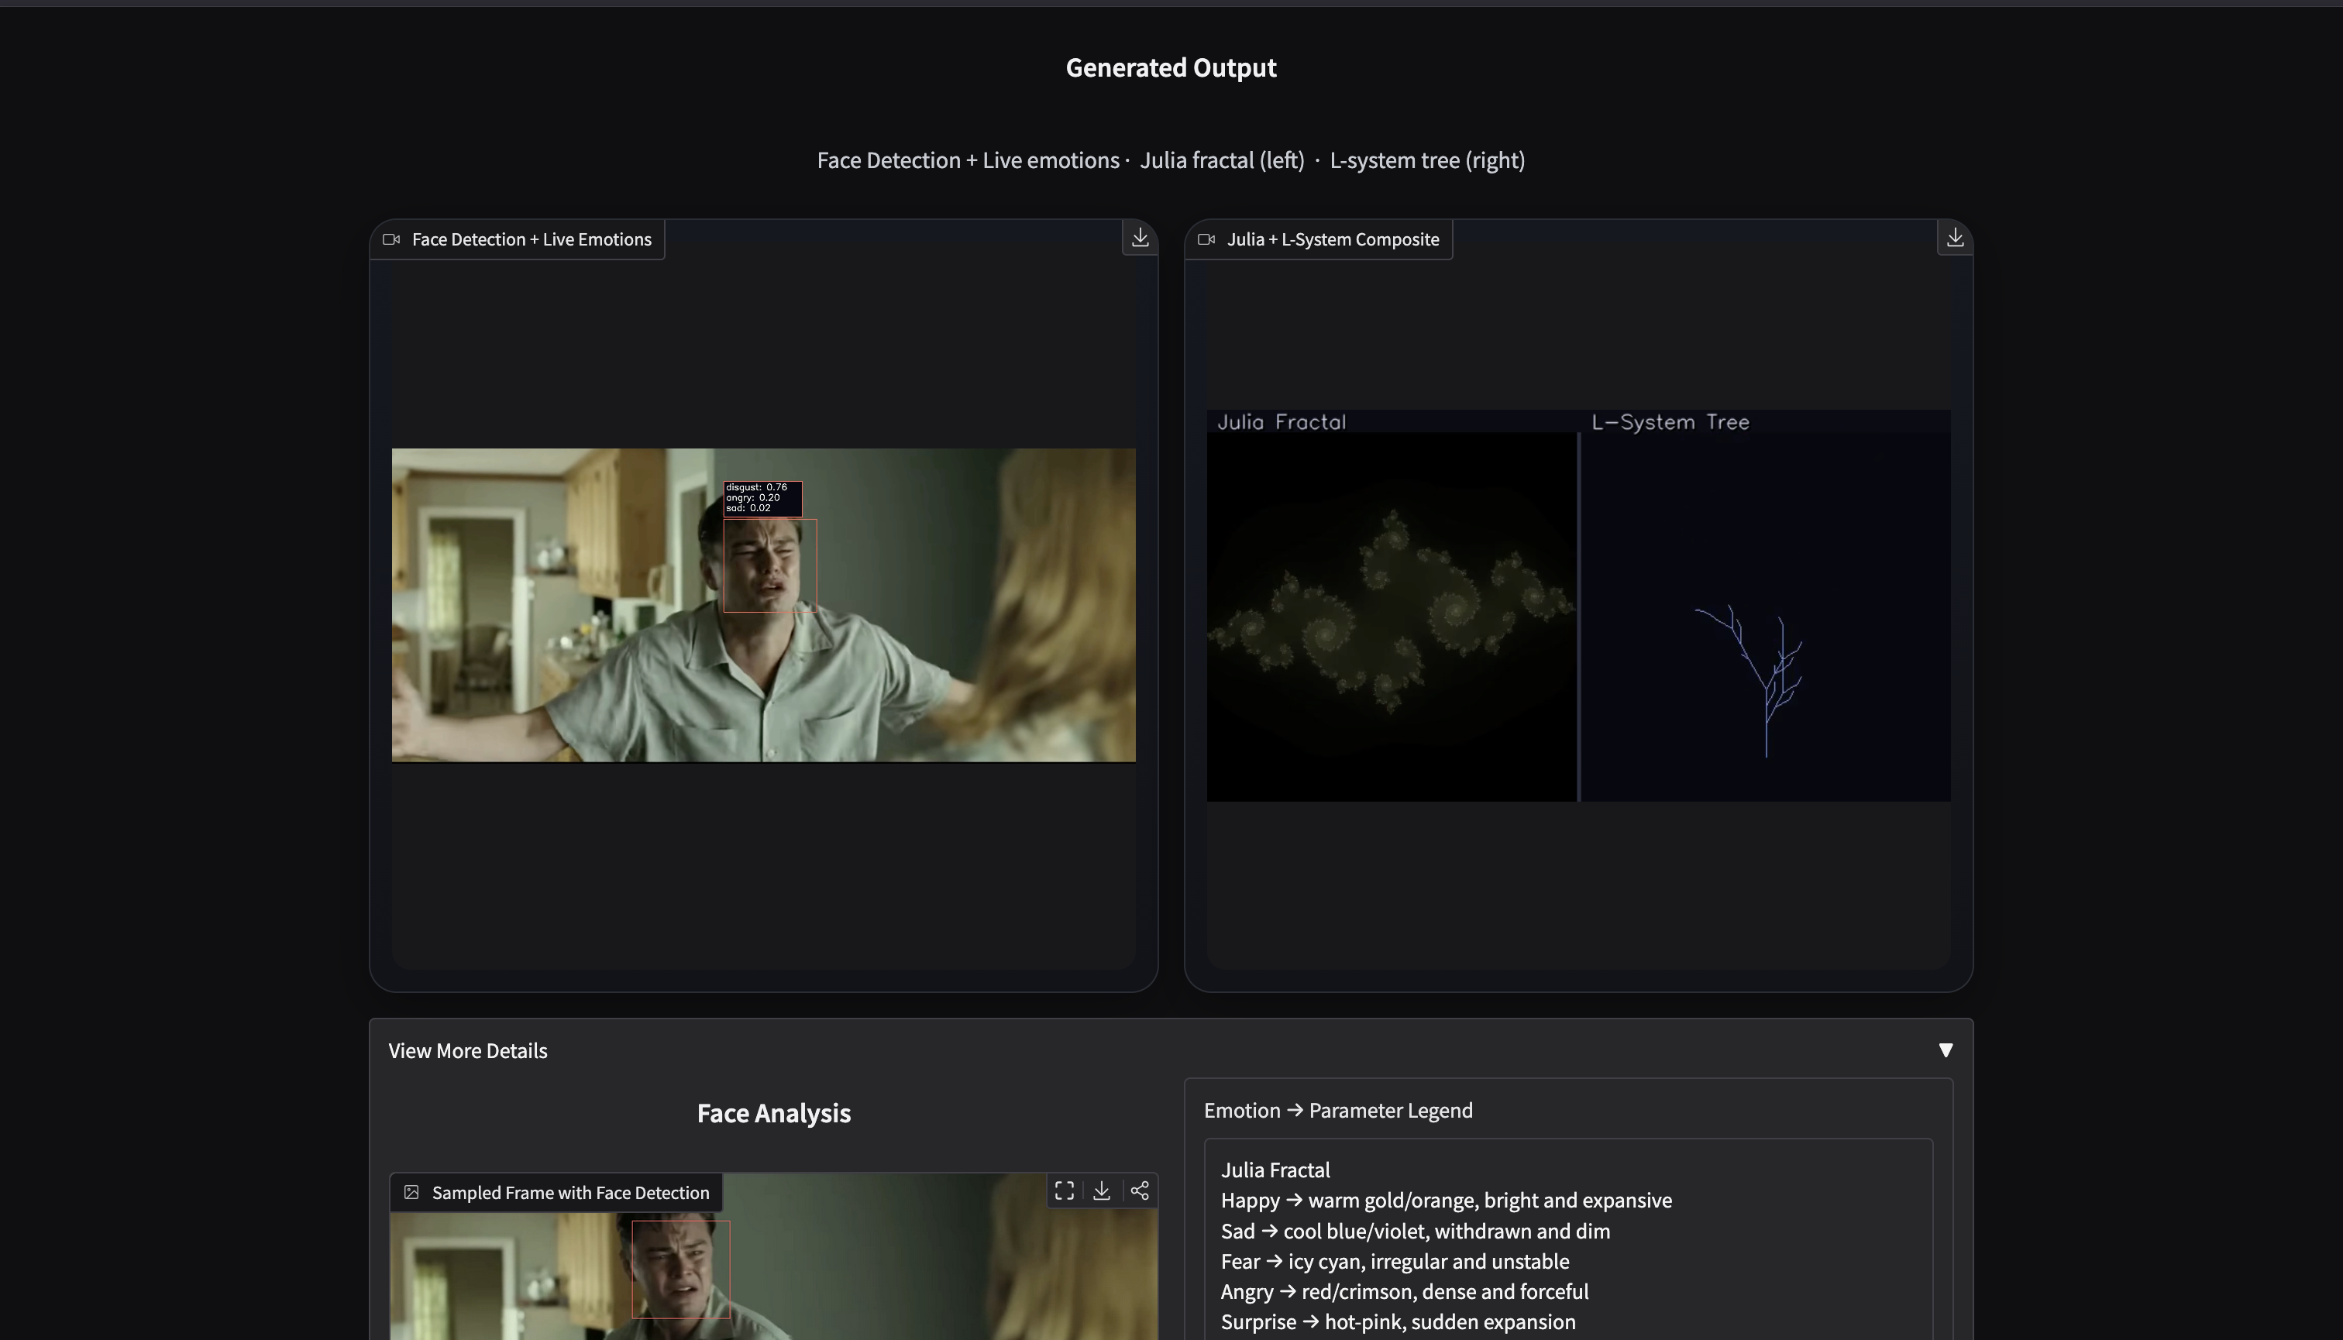Click the Julia + L-System Composite label
Screen dimensions: 2343x1340
click(1332, 239)
